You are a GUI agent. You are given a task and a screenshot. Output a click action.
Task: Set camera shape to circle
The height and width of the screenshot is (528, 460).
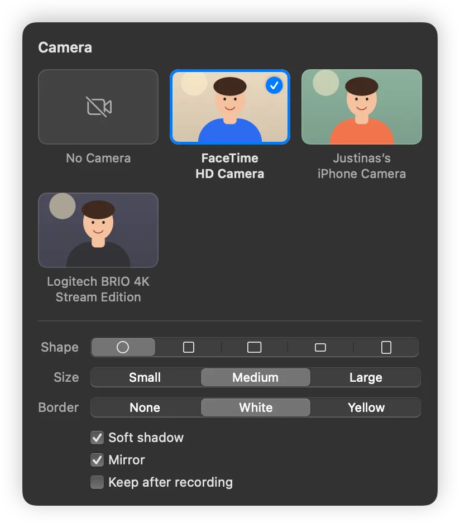(123, 347)
